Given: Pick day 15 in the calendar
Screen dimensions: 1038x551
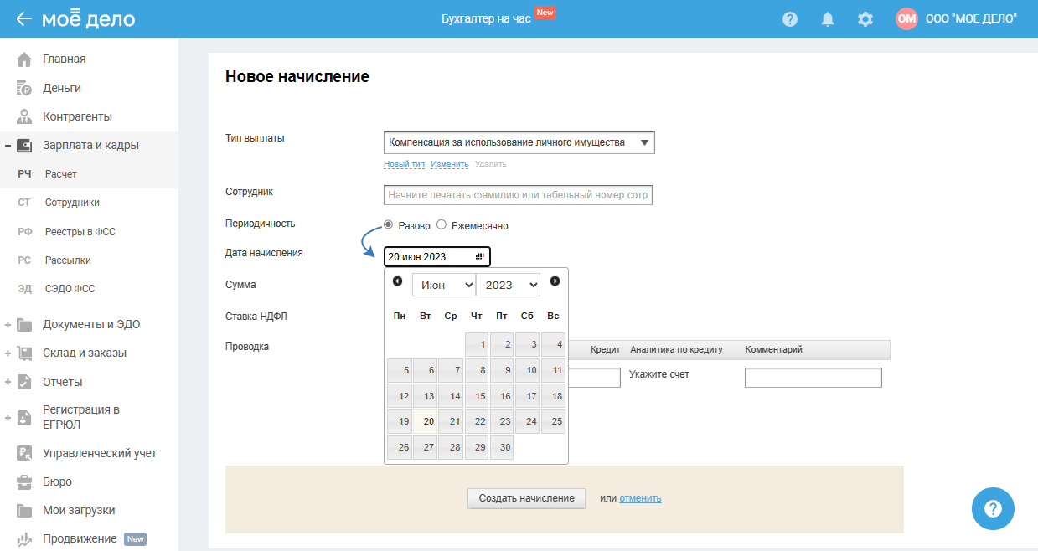Looking at the screenshot, I should click(477, 396).
